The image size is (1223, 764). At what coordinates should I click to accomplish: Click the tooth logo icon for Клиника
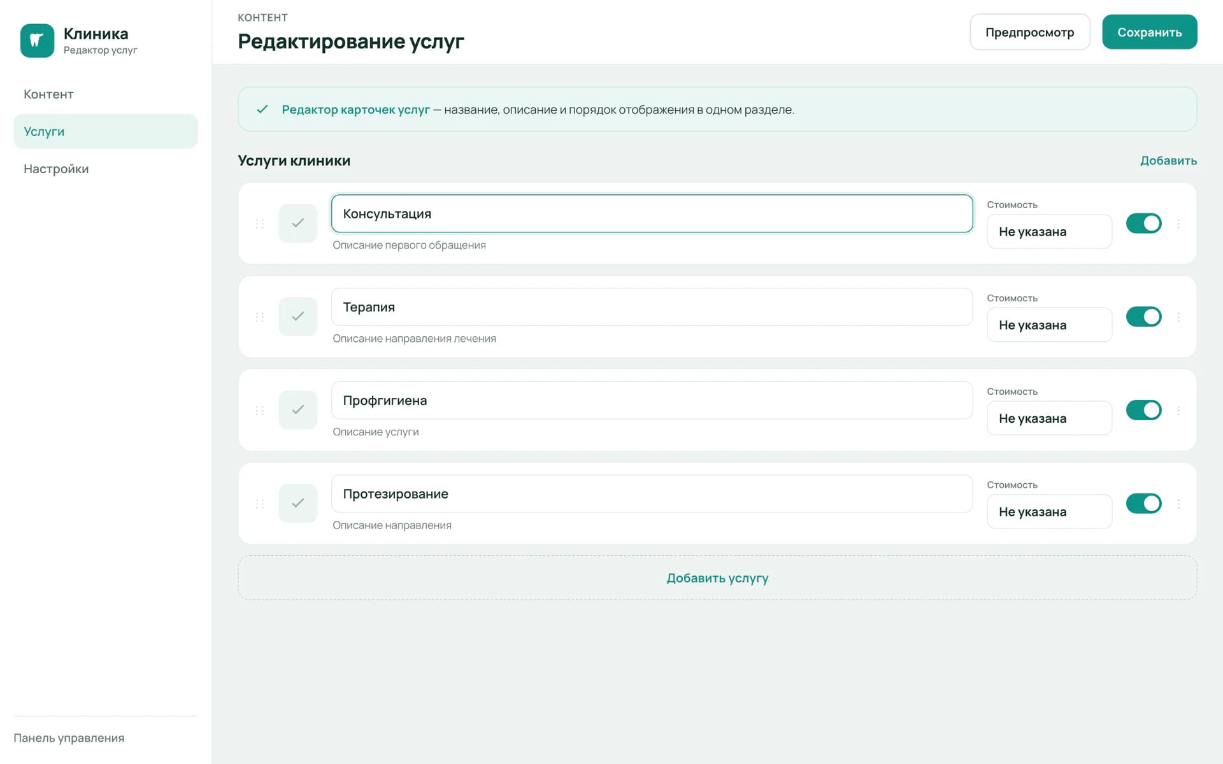(x=37, y=41)
